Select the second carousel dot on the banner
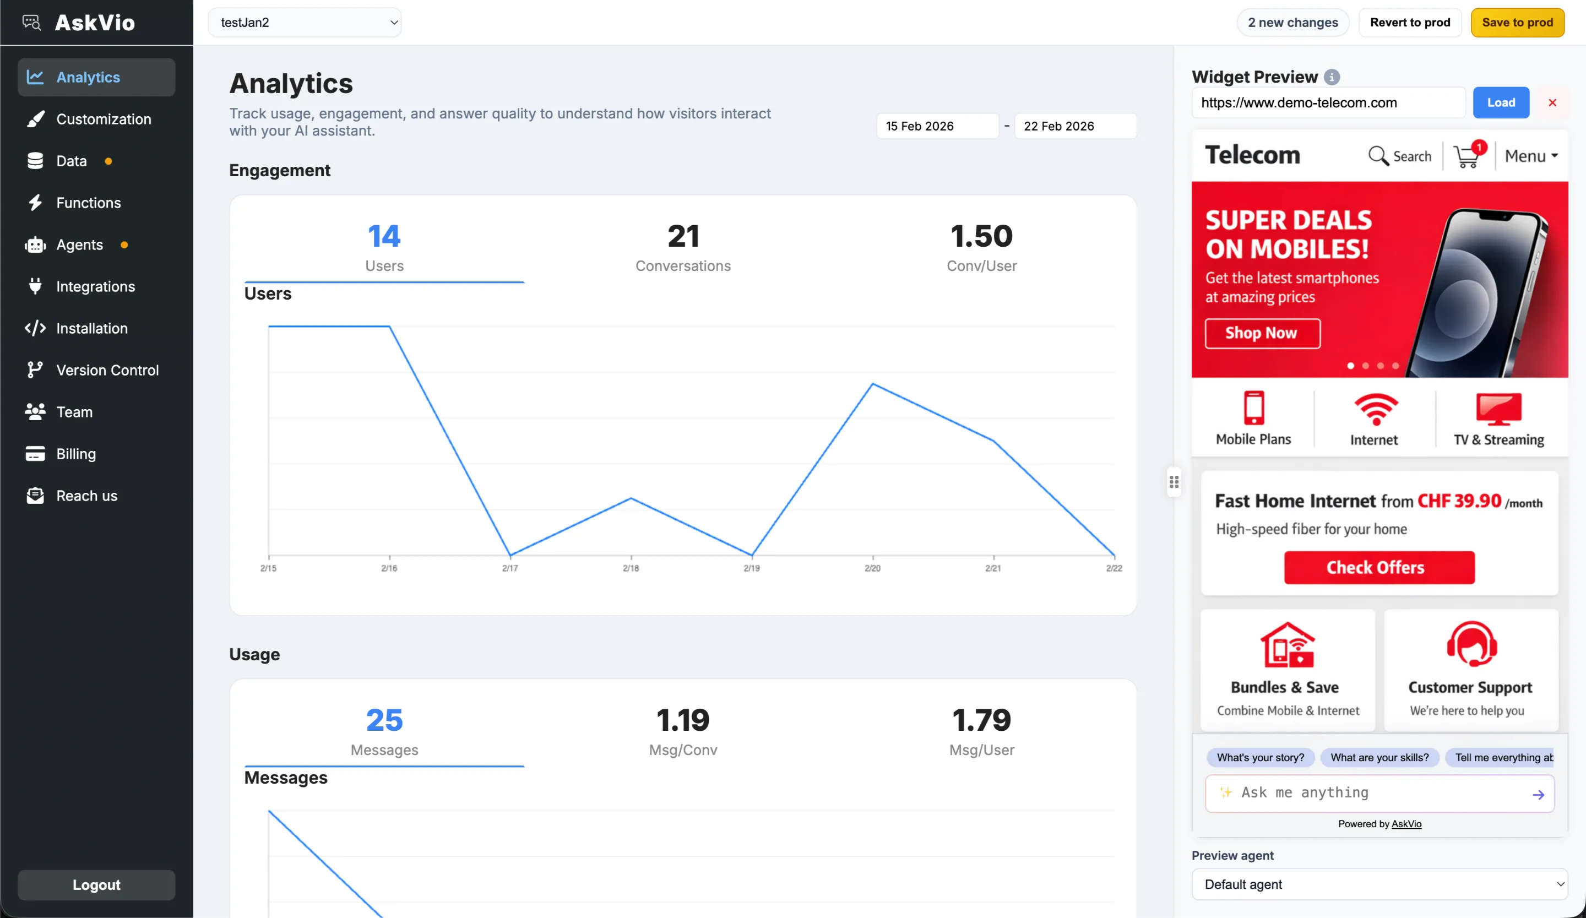1586x918 pixels. [1365, 366]
